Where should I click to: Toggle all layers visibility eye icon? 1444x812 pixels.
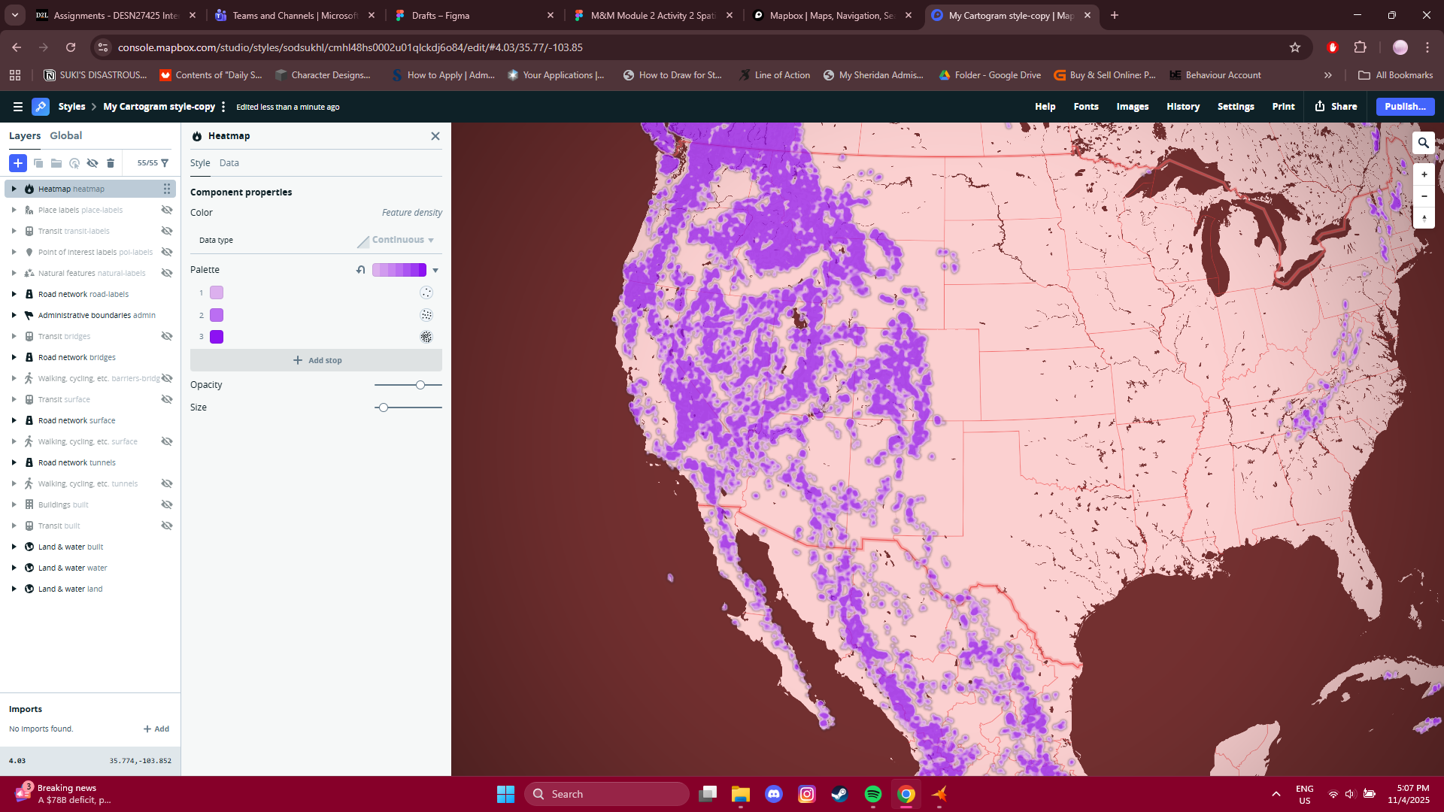(x=93, y=163)
